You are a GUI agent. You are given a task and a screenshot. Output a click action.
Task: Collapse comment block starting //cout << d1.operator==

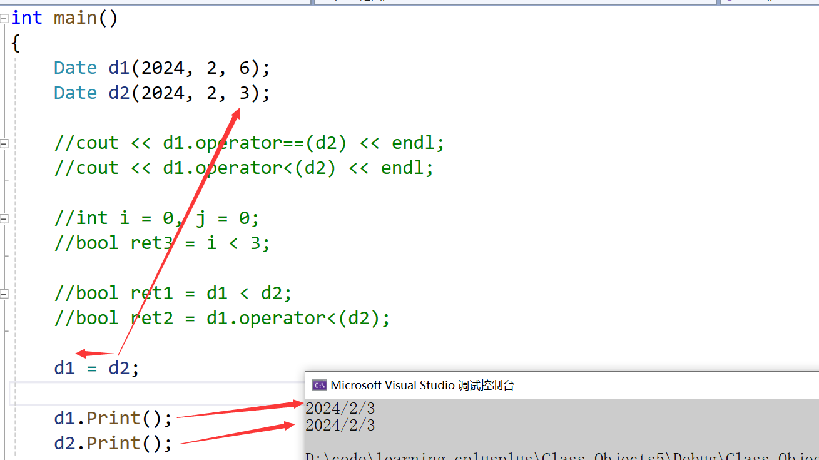coord(4,143)
